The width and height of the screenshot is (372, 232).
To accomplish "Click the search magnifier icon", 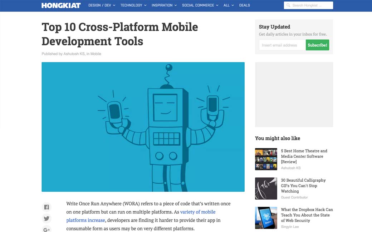I will [288, 5].
